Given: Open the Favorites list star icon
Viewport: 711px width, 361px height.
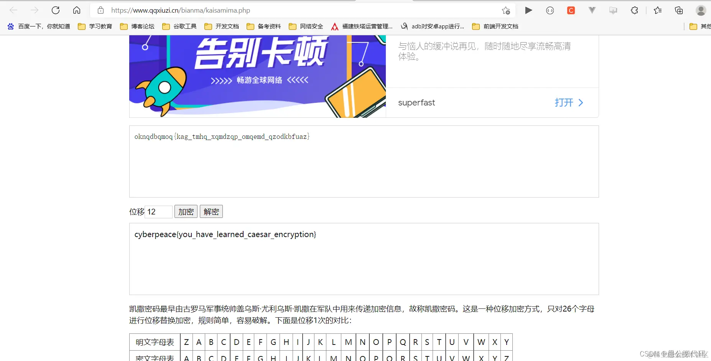Looking at the screenshot, I should [657, 10].
